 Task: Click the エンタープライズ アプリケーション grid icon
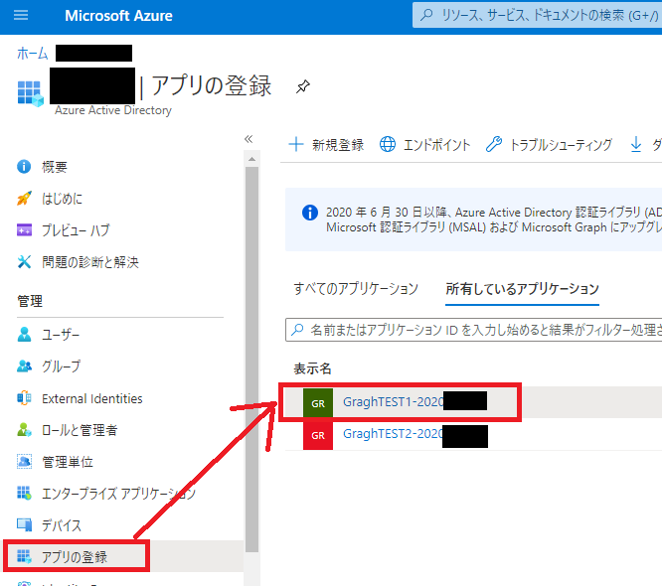(24, 493)
